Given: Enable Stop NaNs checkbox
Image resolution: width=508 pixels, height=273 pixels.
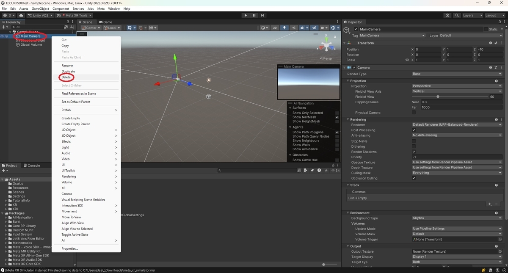Looking at the screenshot, I should point(414,141).
